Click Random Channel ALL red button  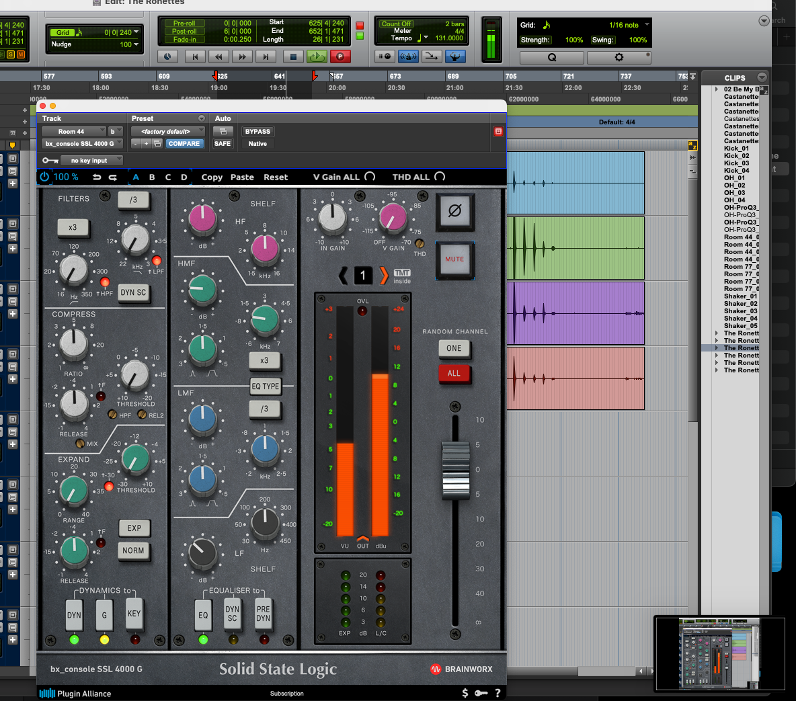454,373
